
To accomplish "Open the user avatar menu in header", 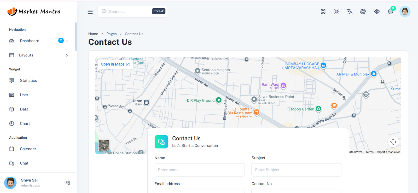I will (x=405, y=11).
